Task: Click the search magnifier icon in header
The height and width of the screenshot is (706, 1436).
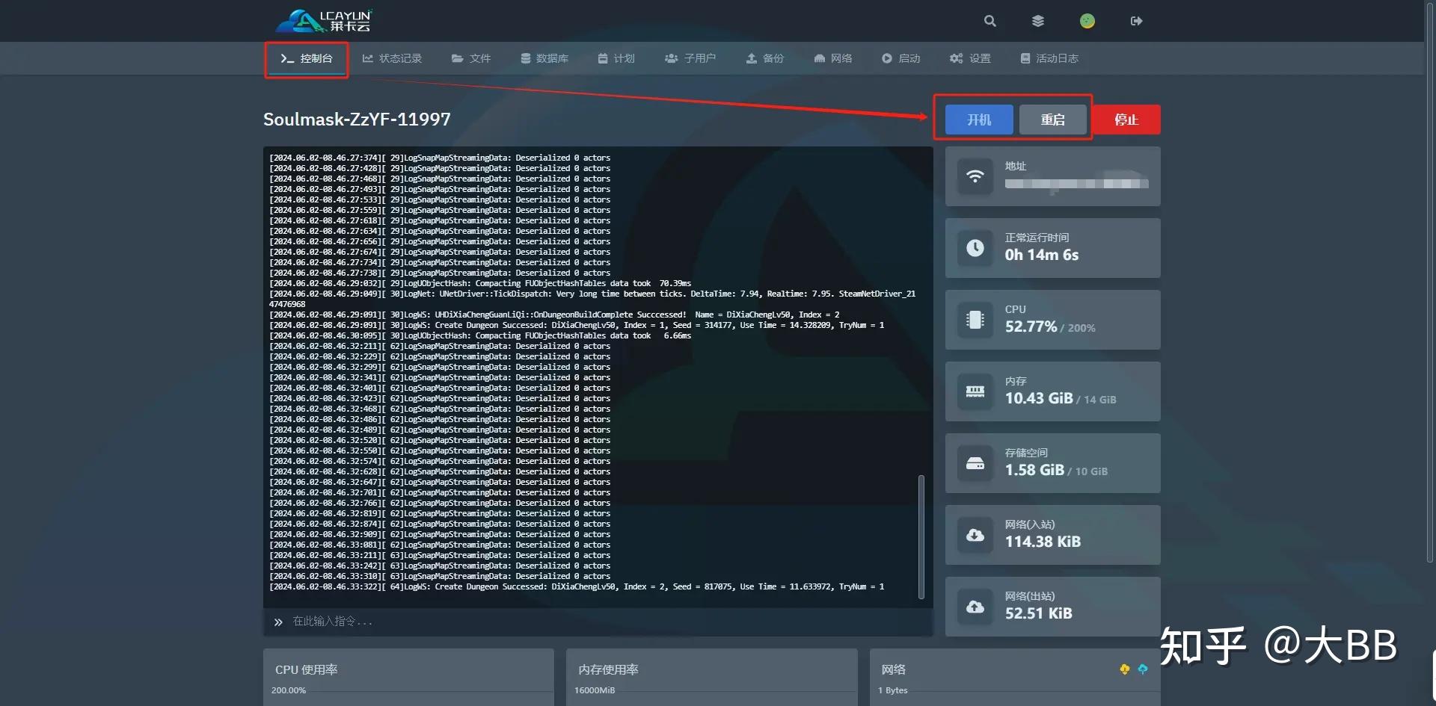Action: (989, 21)
